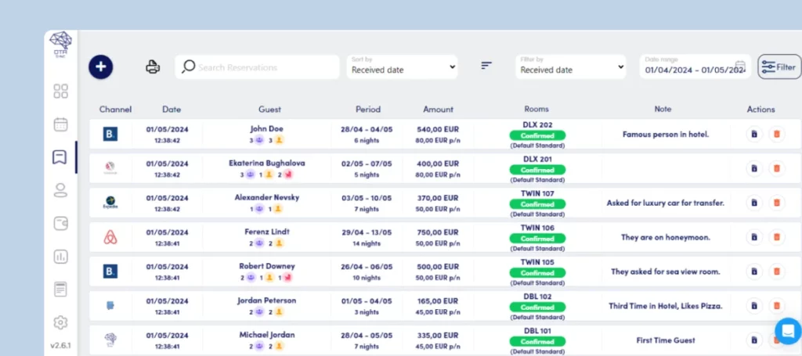Screen dimensions: 802x356
Task: Click the sort order icon
Action: pos(486,66)
